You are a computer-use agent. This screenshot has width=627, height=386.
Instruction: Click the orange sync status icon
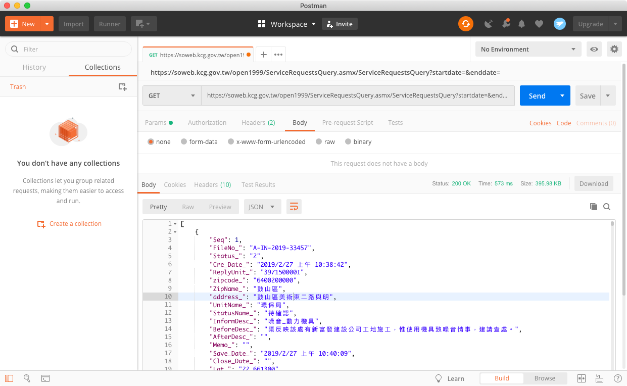coord(465,24)
